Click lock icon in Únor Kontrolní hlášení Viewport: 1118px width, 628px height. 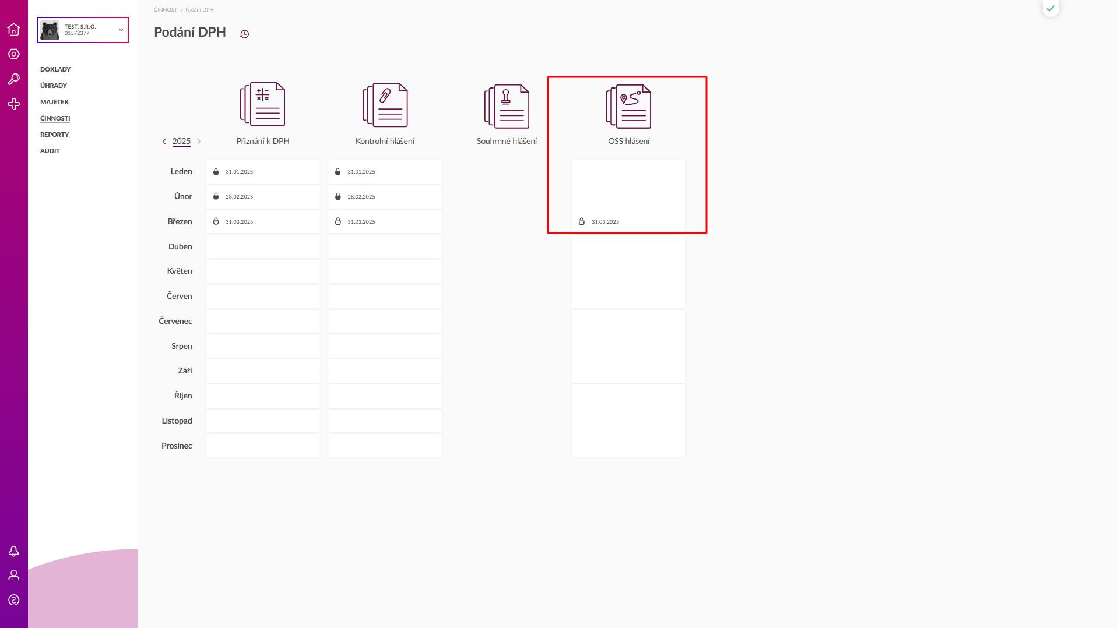[337, 196]
